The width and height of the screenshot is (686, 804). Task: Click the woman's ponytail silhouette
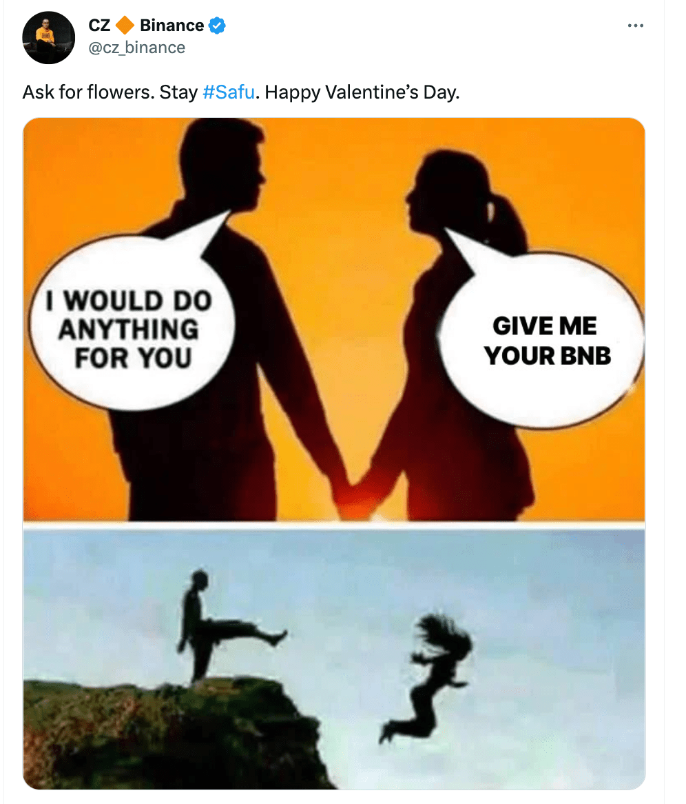pos(506,221)
